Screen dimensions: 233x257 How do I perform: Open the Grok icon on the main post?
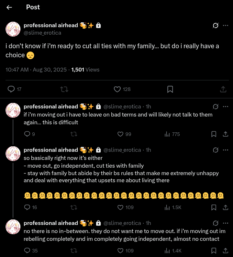(x=215, y=25)
